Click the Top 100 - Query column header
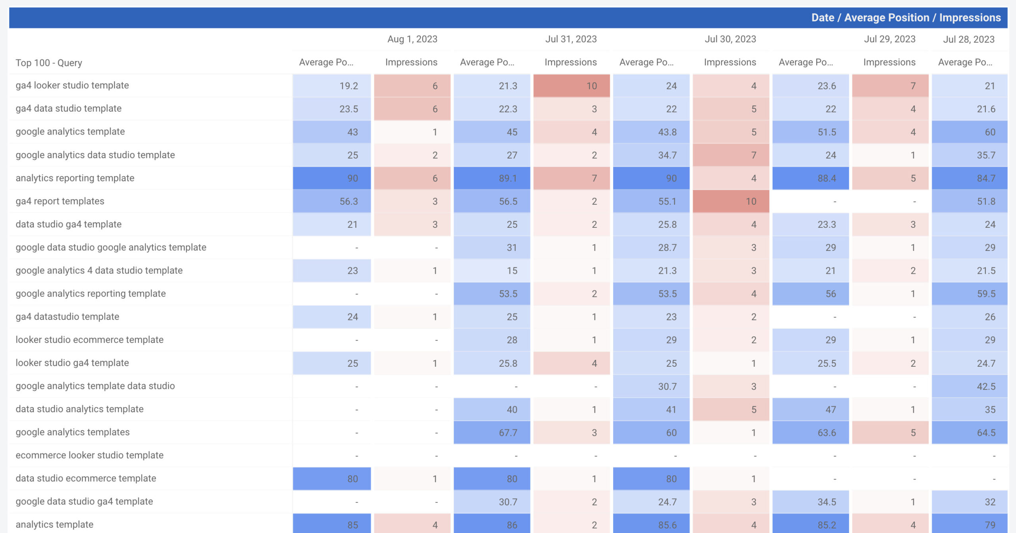 49,63
